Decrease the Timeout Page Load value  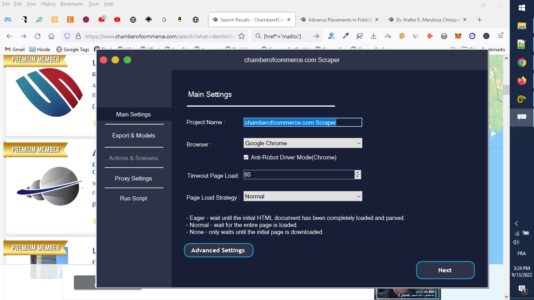tap(357, 177)
